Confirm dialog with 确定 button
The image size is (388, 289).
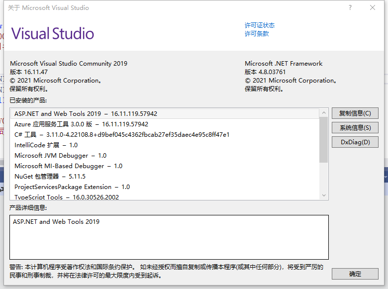coord(355,274)
